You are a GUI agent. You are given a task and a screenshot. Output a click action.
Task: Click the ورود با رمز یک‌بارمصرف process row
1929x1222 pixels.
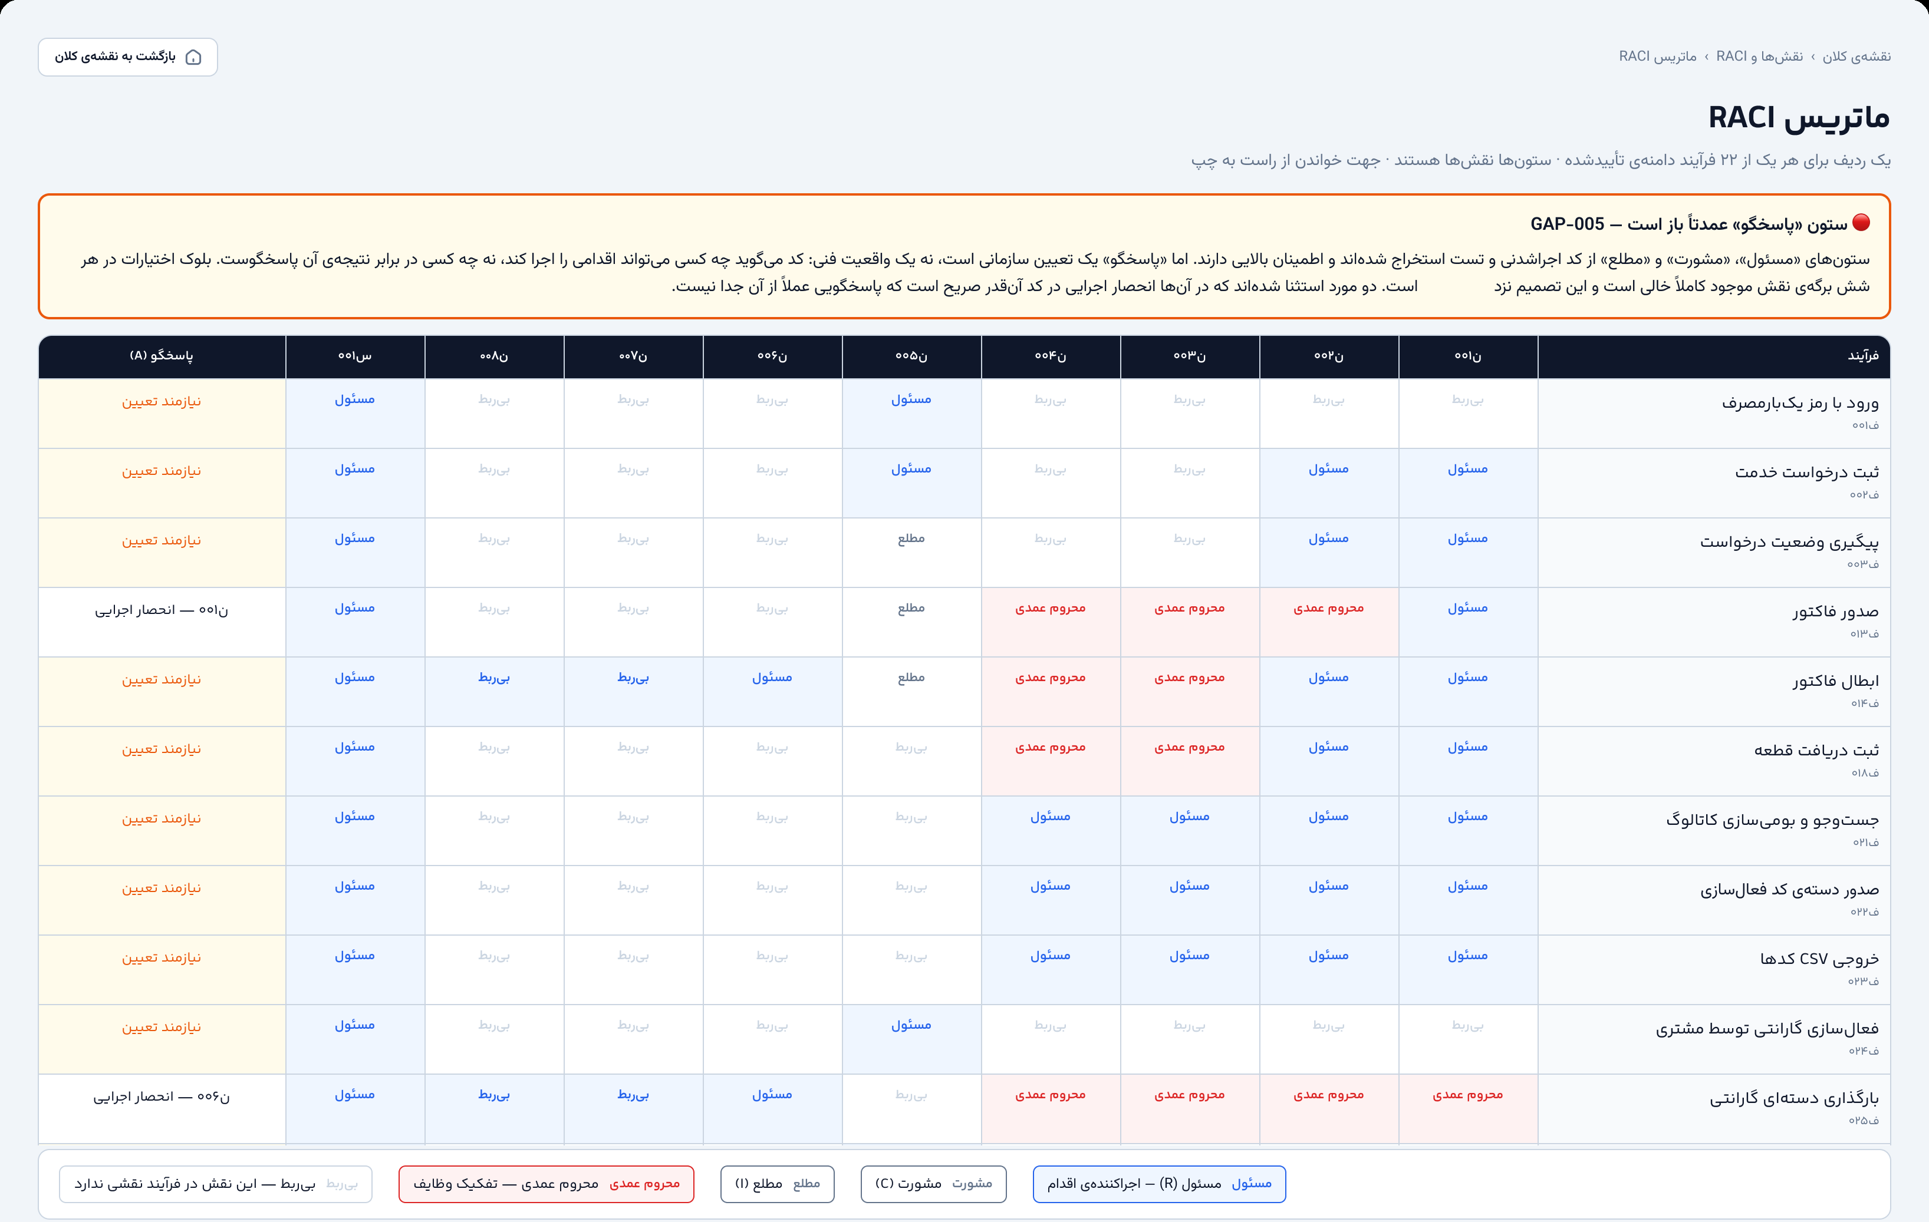coord(964,413)
